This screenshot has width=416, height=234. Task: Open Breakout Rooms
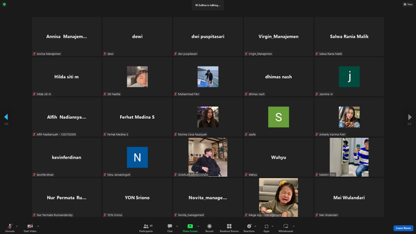[229, 227]
